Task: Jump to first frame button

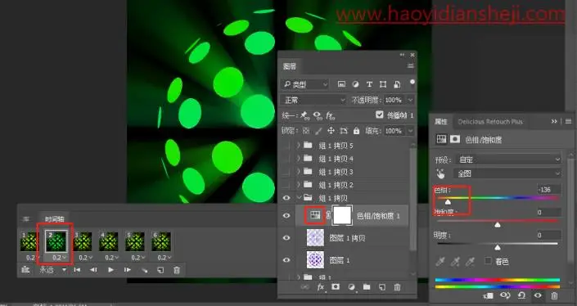Action: tap(77, 270)
